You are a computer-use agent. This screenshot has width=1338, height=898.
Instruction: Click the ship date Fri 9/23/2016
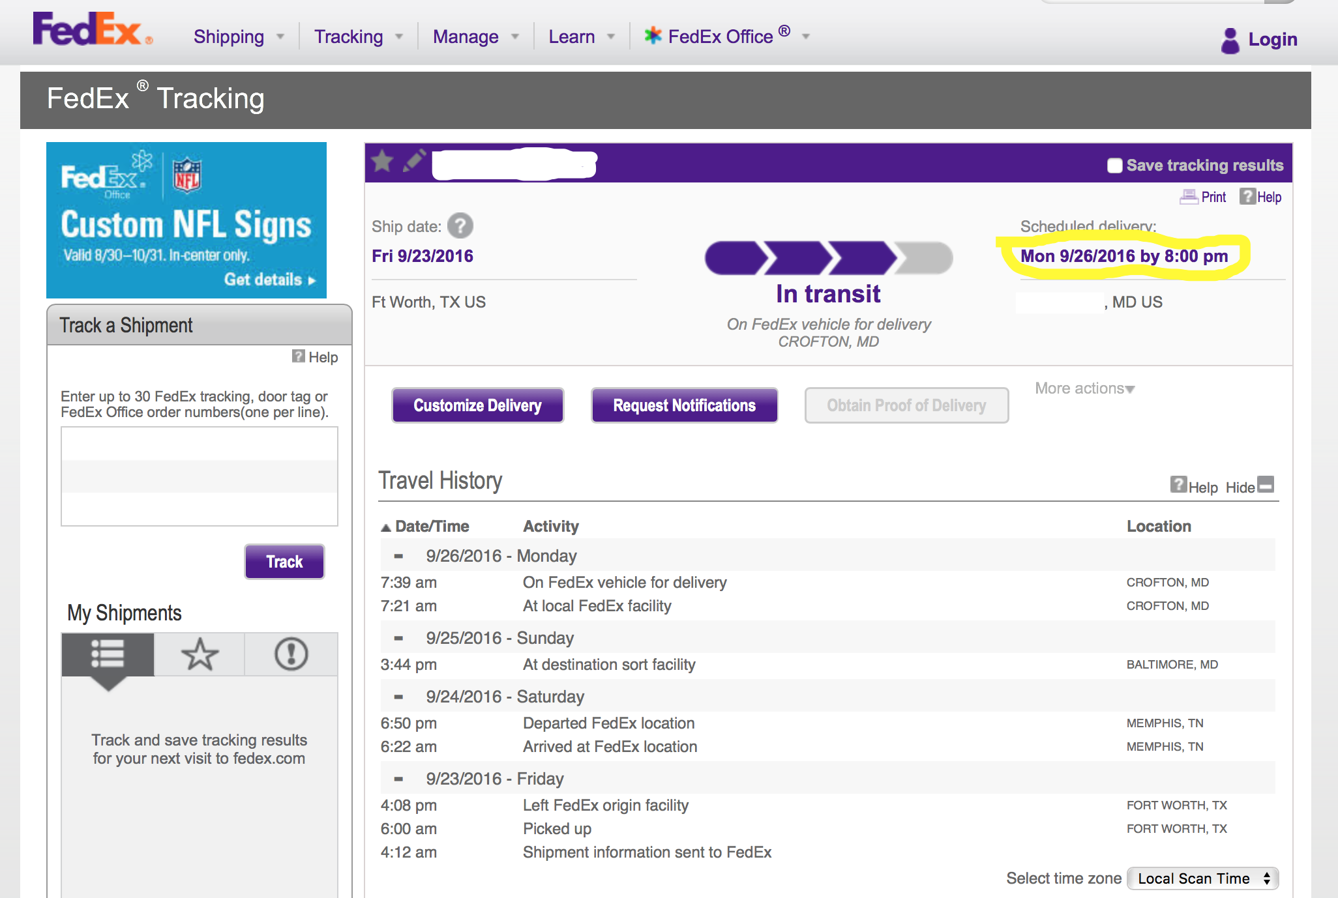tap(423, 256)
